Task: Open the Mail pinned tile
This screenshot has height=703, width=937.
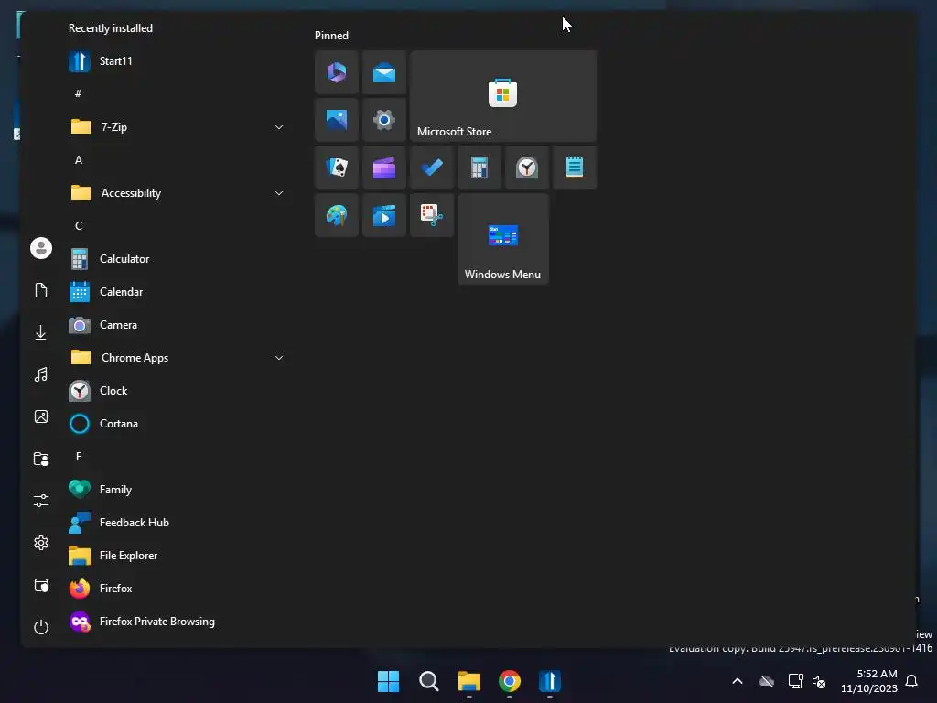Action: coord(384,73)
